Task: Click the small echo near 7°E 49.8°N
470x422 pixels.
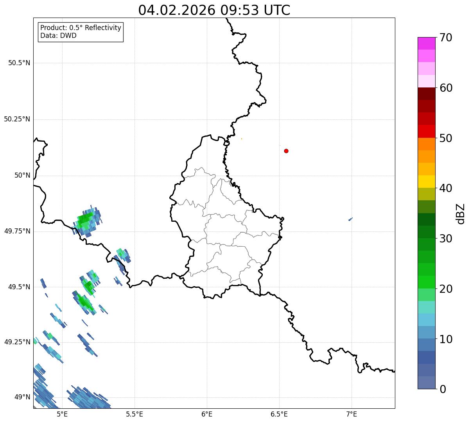Action: coord(350,219)
